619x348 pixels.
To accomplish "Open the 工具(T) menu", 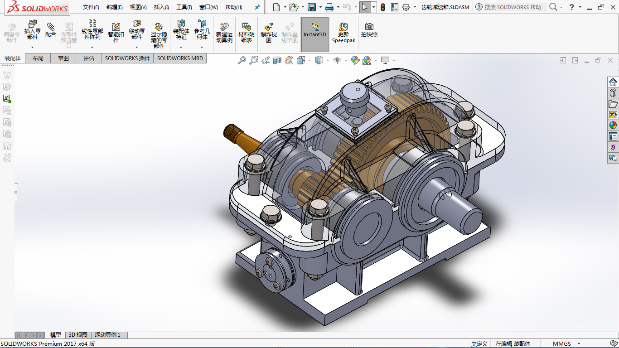I will 184,7.
